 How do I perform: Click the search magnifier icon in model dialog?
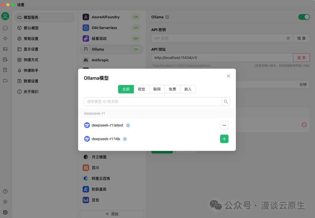tap(226, 102)
